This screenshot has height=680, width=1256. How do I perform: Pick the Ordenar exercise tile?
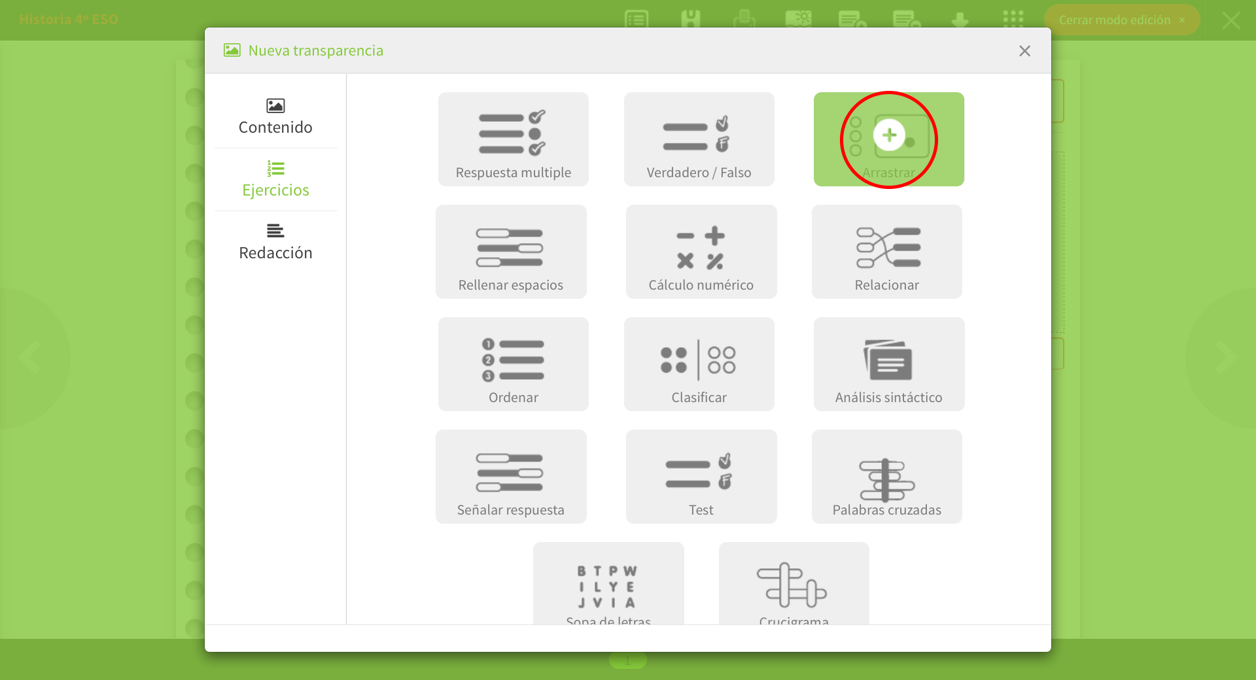point(513,364)
